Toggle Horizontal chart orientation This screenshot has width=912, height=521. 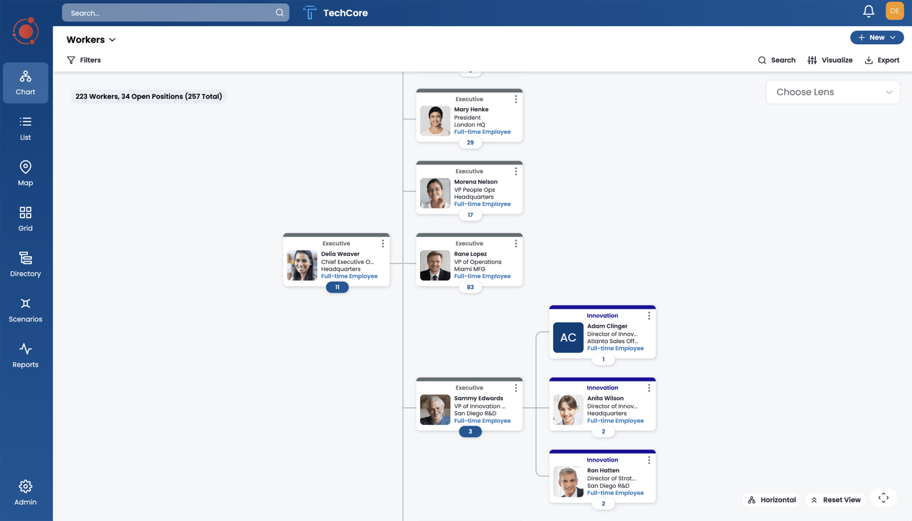click(x=772, y=500)
